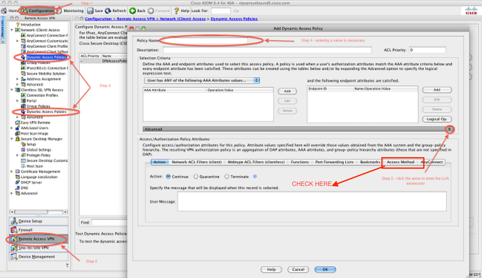Expand AnyConnect Customization node arrow
482x278 pixels.
tap(17, 41)
